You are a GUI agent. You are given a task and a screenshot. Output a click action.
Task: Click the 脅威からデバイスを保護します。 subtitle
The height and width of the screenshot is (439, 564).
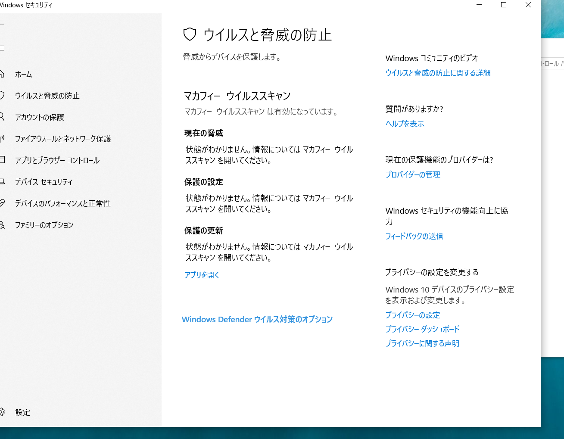coord(233,57)
